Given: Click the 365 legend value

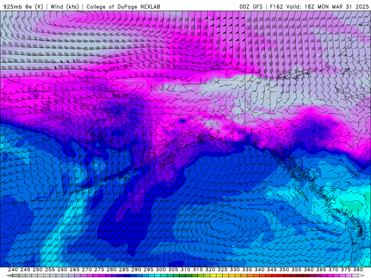Looking at the screenshot, I should (x=321, y=270).
